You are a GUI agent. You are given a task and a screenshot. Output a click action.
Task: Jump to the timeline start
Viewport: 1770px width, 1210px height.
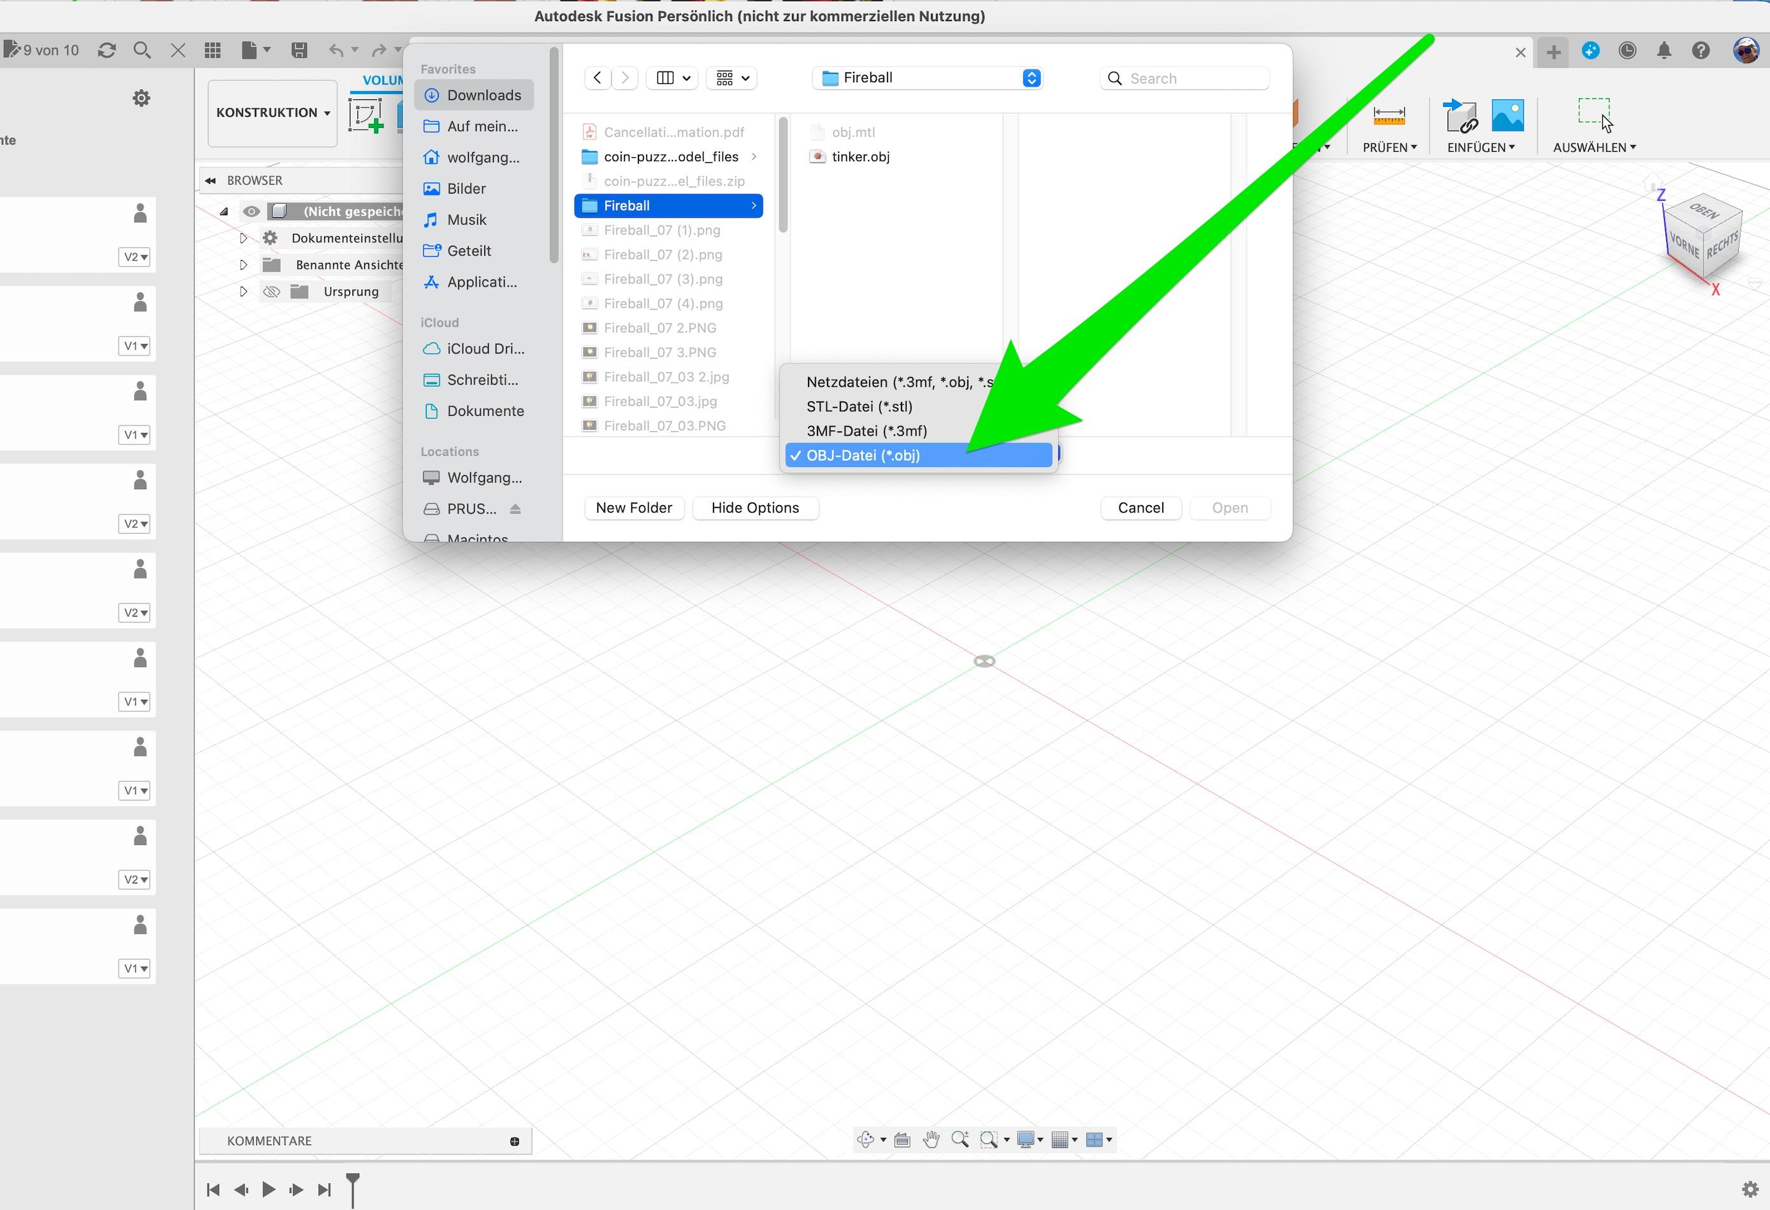click(213, 1190)
